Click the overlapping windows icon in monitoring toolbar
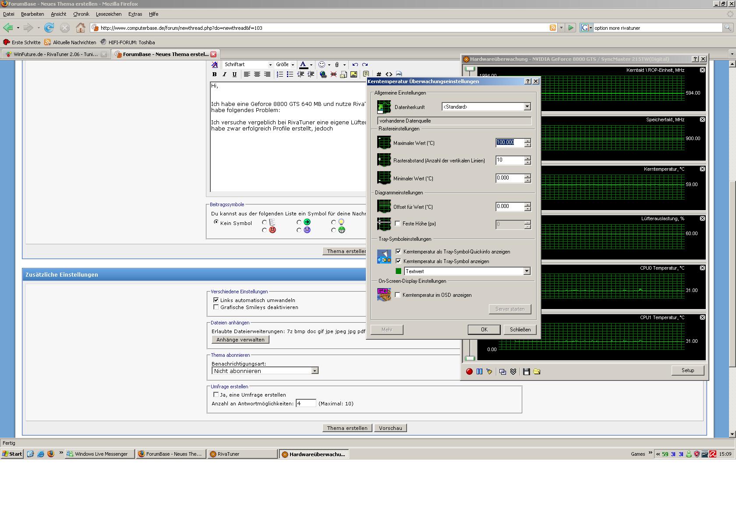 502,372
